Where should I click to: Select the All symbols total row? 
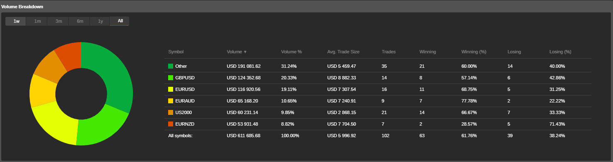(x=378, y=136)
